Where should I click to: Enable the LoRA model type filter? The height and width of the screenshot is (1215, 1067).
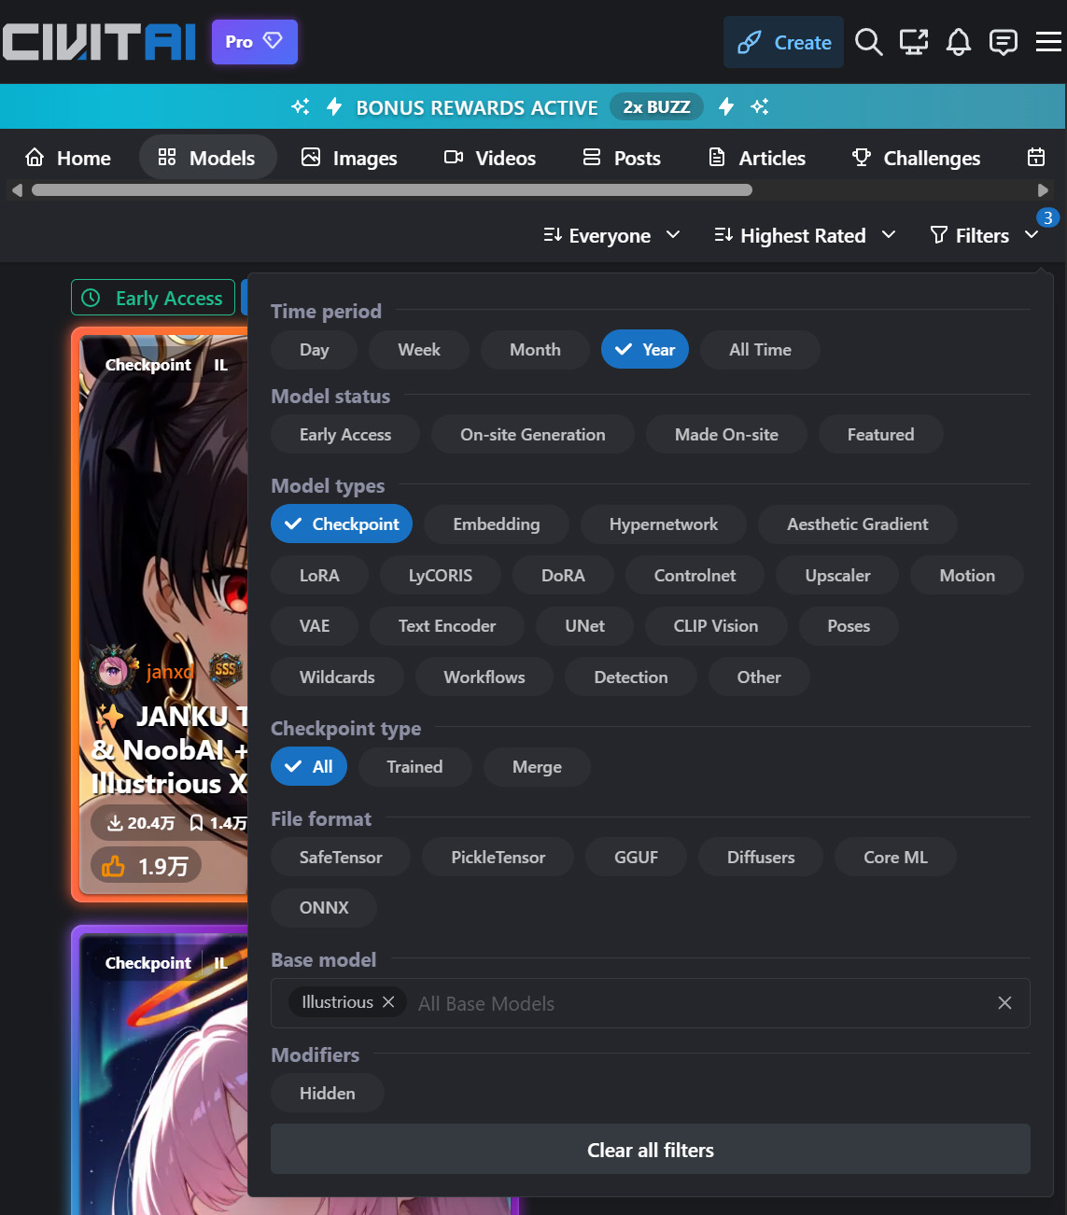coord(319,576)
